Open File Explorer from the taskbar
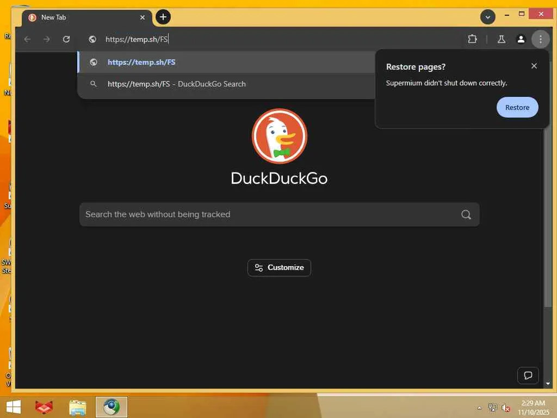 point(77,407)
